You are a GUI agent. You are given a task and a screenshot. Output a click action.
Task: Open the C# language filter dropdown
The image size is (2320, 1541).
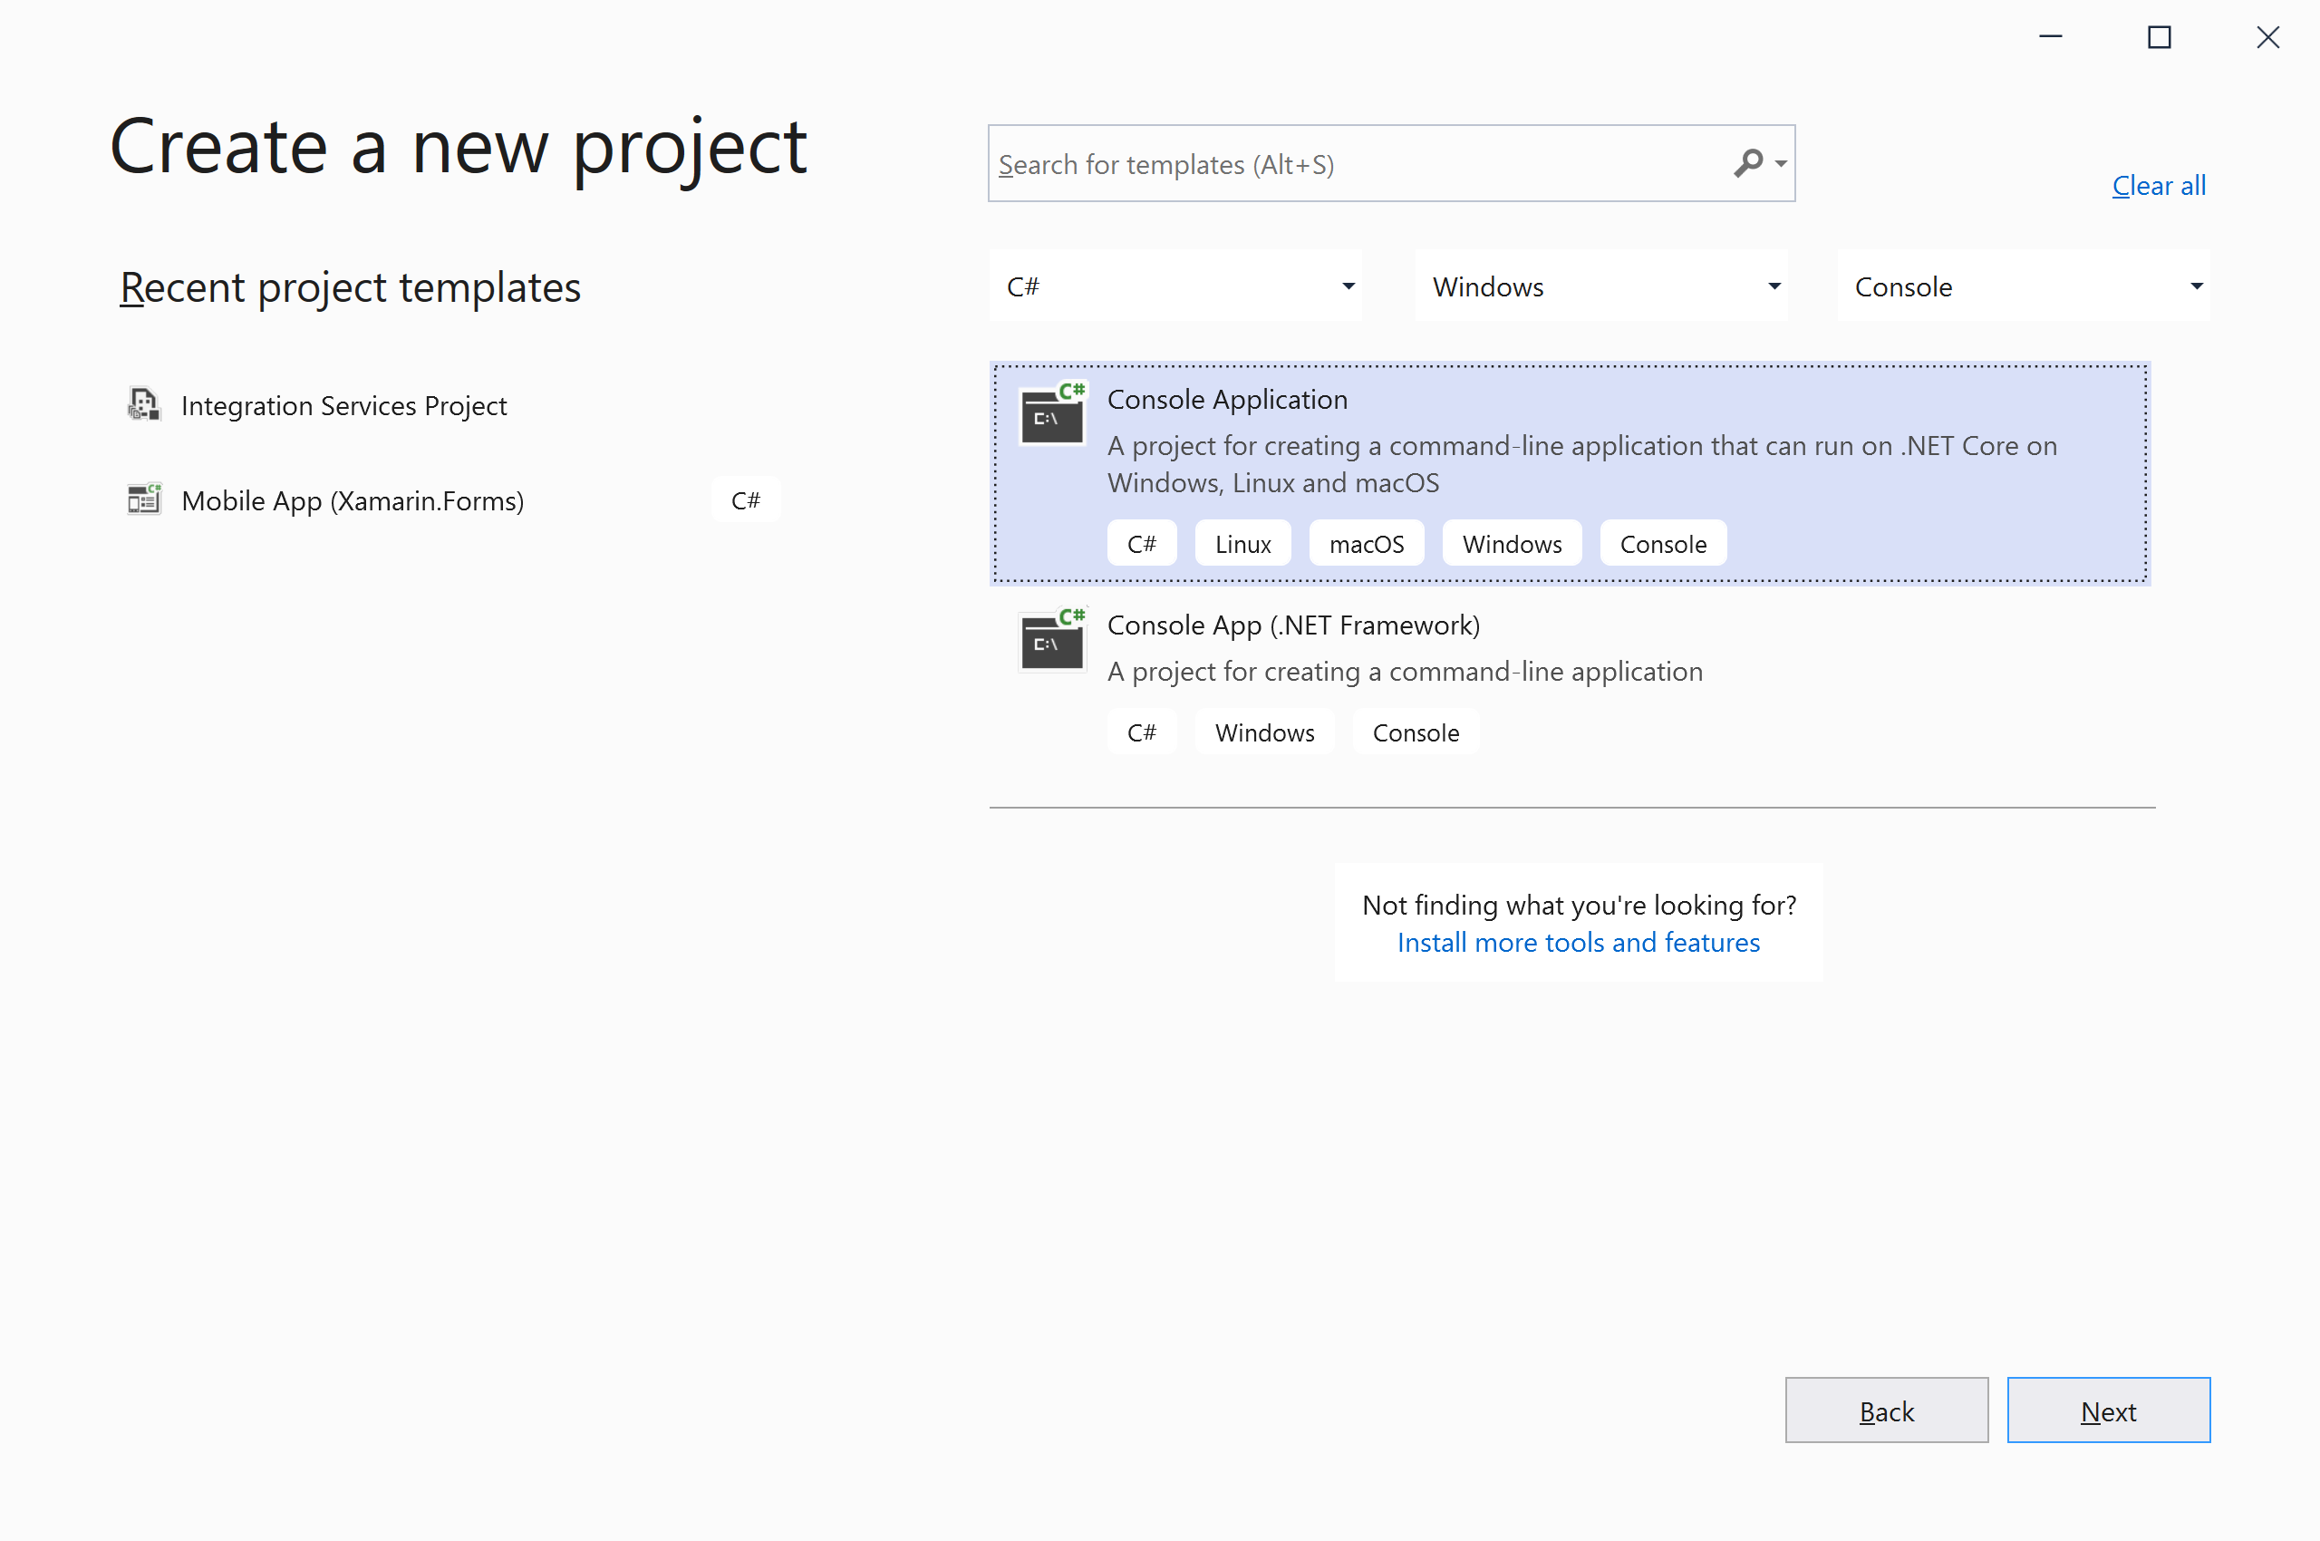coord(1175,286)
